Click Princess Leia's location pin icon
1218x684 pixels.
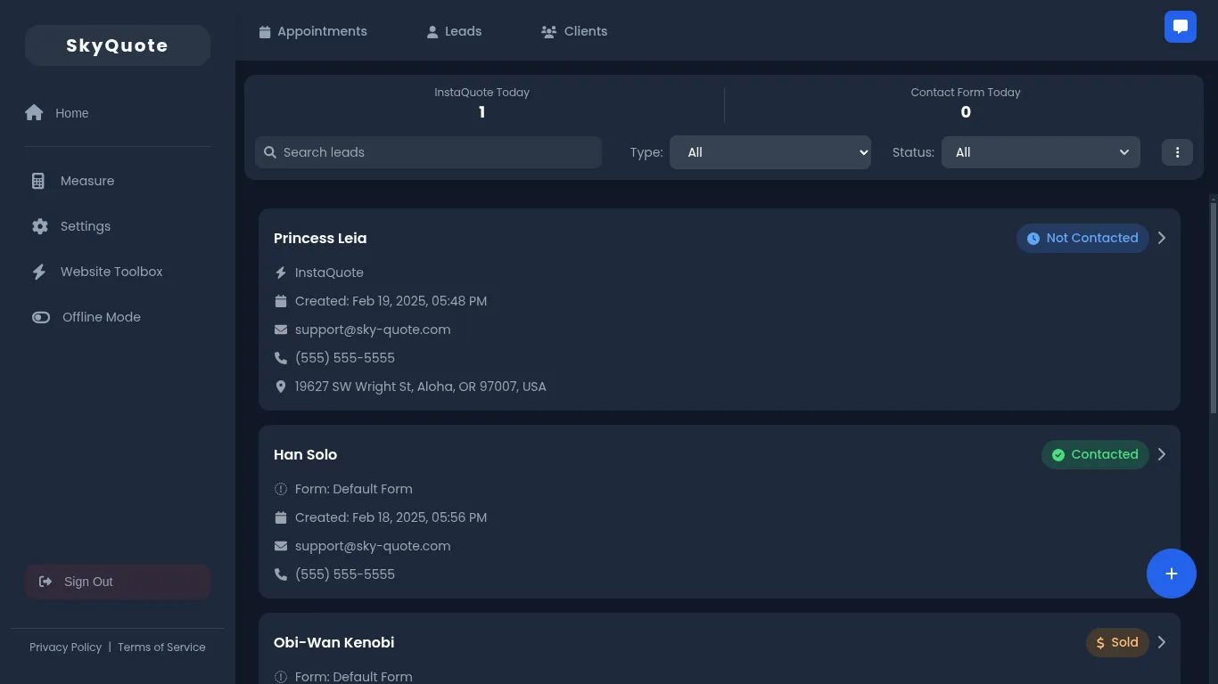click(281, 387)
